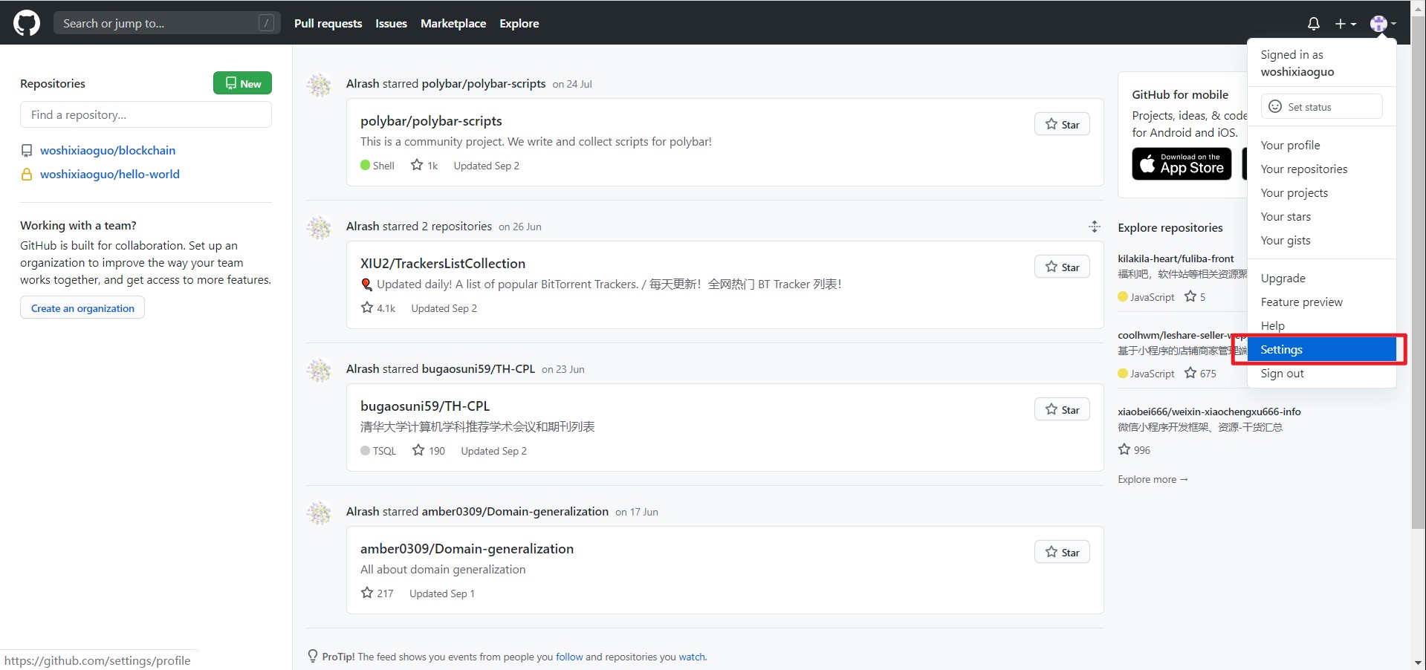Click the follow link in ProTip
Viewport: 1426px width, 670px height.
point(569,657)
